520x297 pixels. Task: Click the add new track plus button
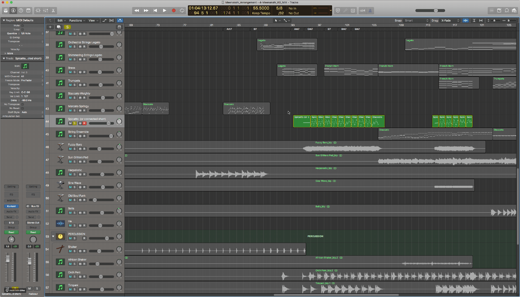tap(50, 27)
